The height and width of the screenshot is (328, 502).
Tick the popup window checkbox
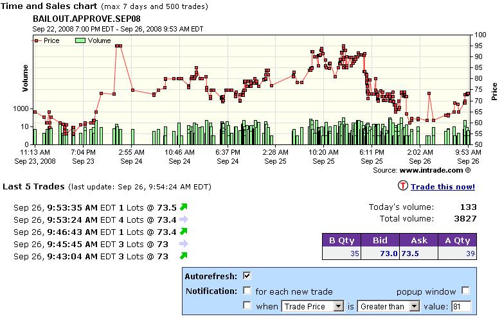[465, 291]
